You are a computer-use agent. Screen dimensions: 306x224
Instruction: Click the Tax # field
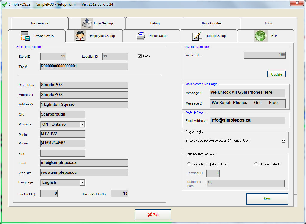[84, 66]
